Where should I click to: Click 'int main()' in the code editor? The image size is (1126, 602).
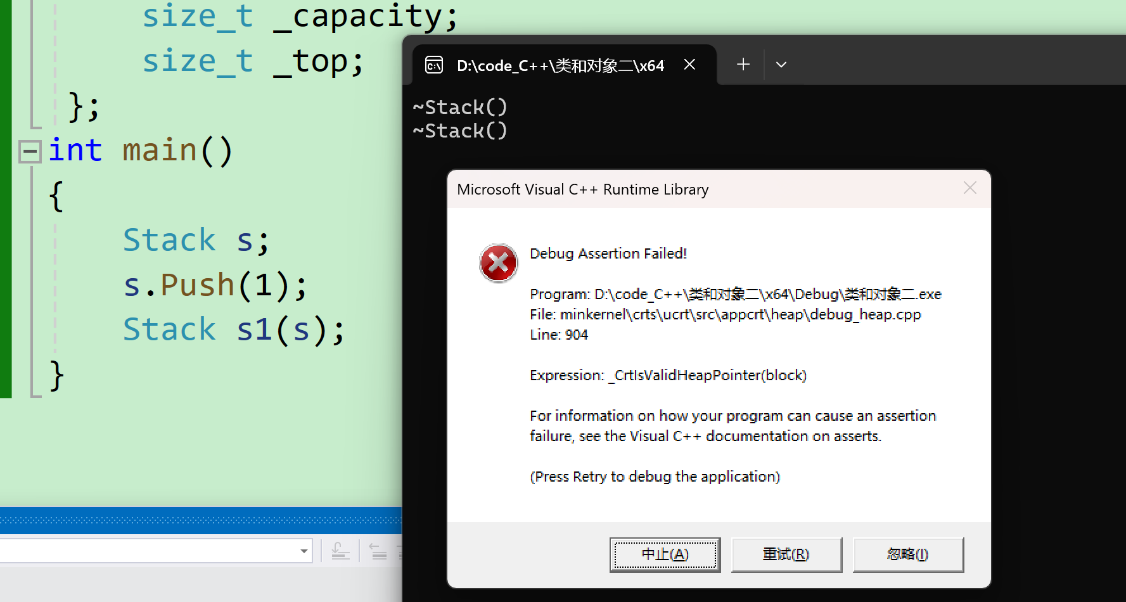click(141, 151)
